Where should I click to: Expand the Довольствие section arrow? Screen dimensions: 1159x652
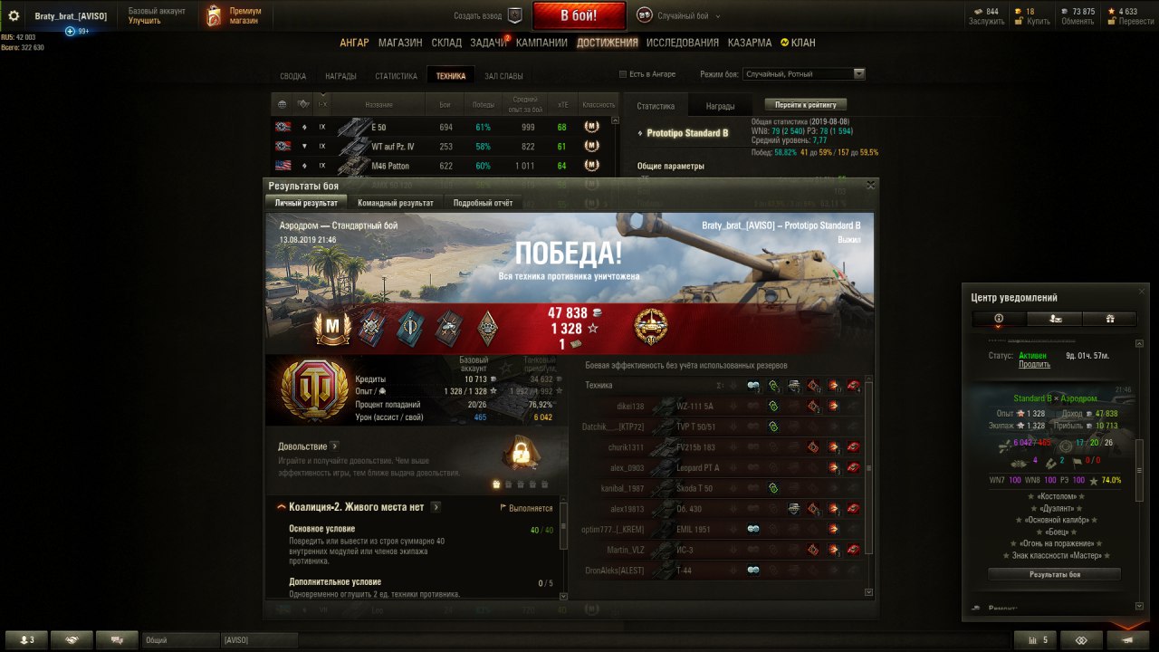[x=334, y=446]
